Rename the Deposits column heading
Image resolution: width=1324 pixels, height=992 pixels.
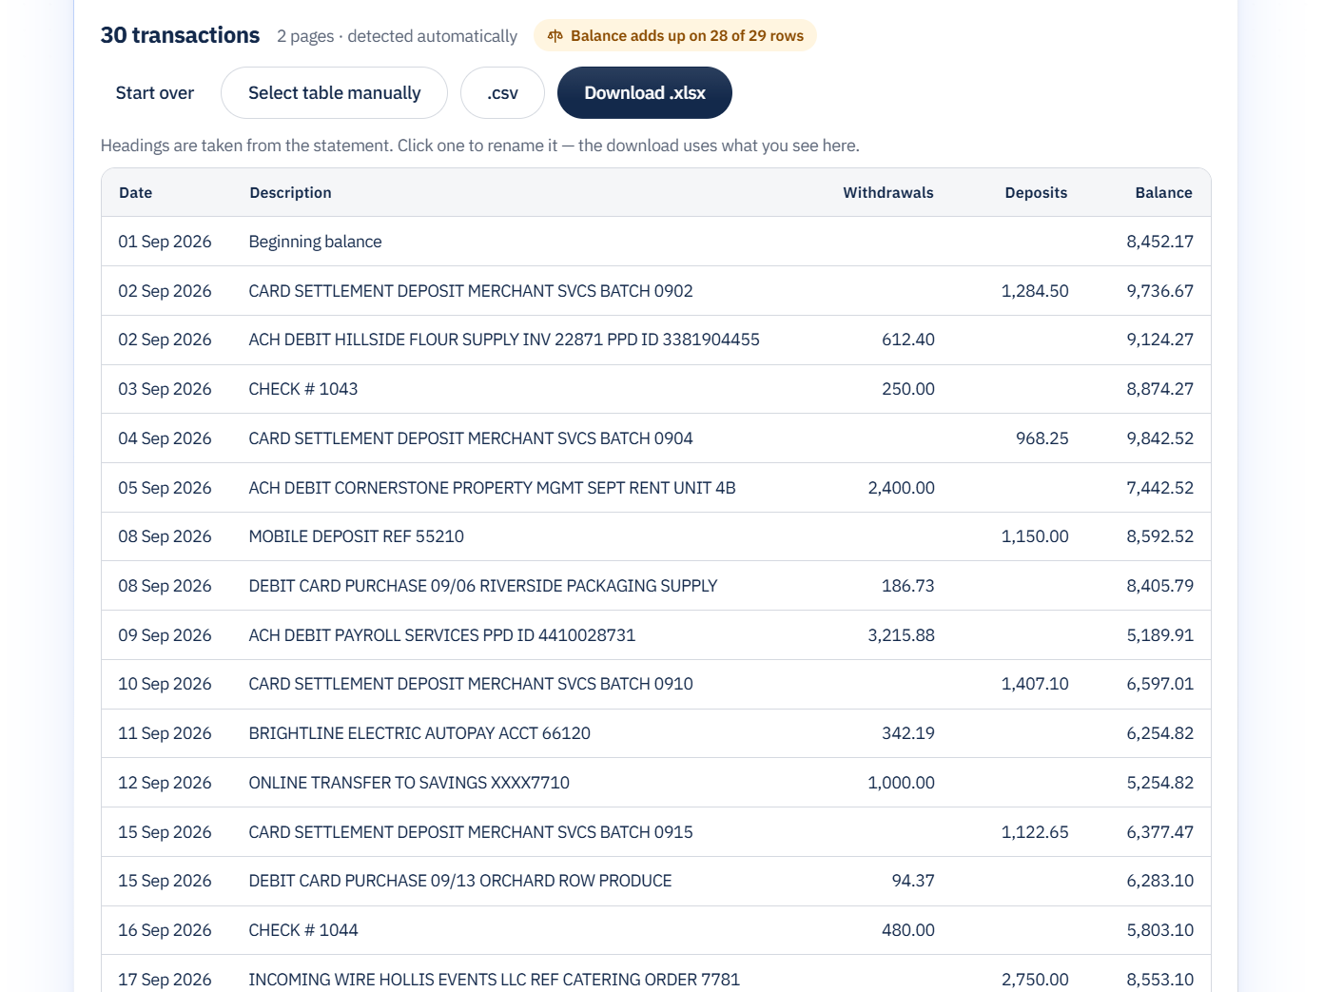click(x=1036, y=193)
